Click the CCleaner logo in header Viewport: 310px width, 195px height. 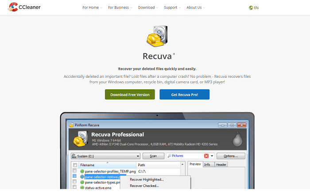(x=24, y=7)
